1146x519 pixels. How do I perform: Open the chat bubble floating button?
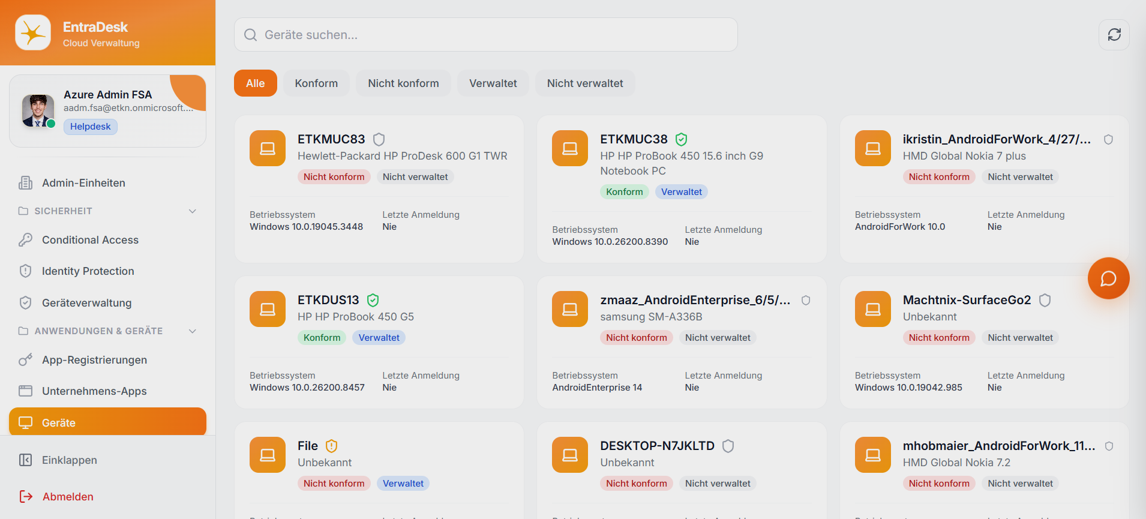click(1108, 278)
